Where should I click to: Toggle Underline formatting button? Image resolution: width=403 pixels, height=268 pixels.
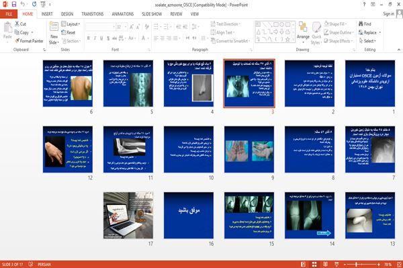tap(101, 38)
